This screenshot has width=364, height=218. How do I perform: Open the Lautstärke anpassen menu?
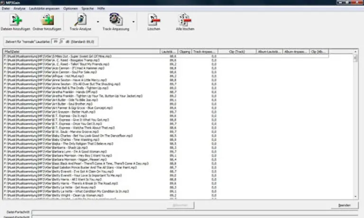45,9
